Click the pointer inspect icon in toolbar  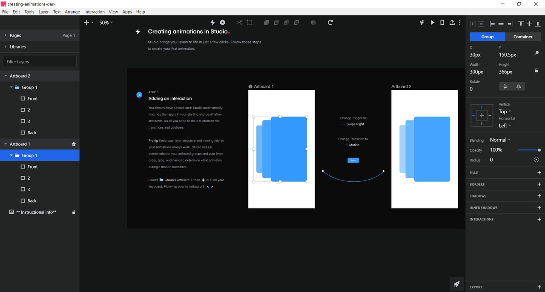422,23
